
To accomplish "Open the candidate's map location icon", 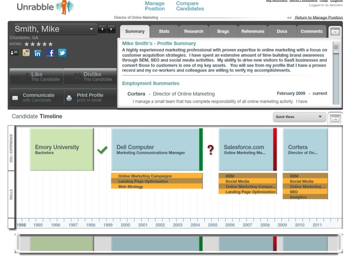I will 26,53.
